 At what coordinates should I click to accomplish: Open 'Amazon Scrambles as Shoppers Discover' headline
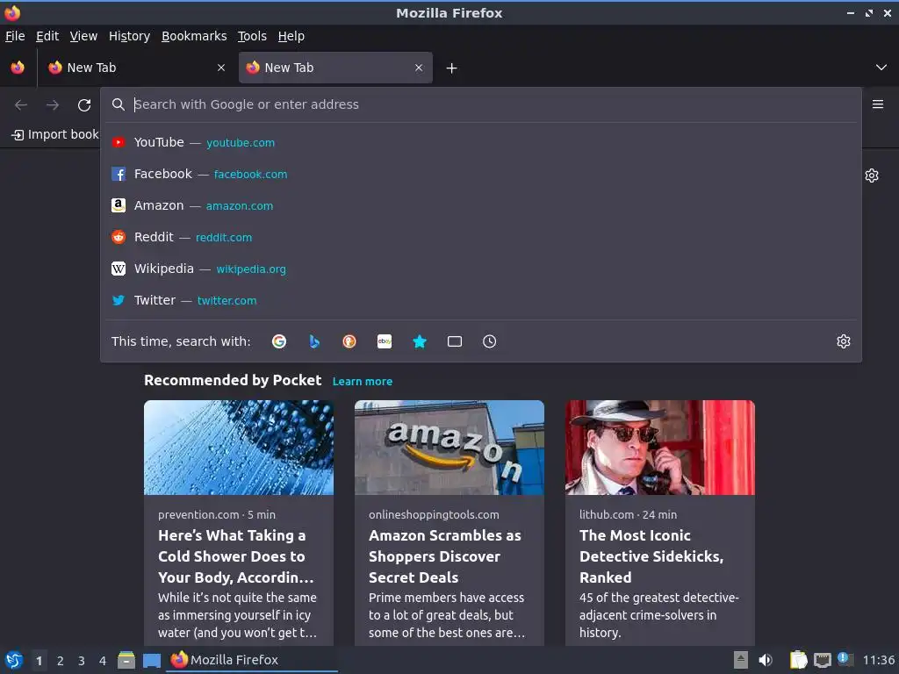point(445,556)
